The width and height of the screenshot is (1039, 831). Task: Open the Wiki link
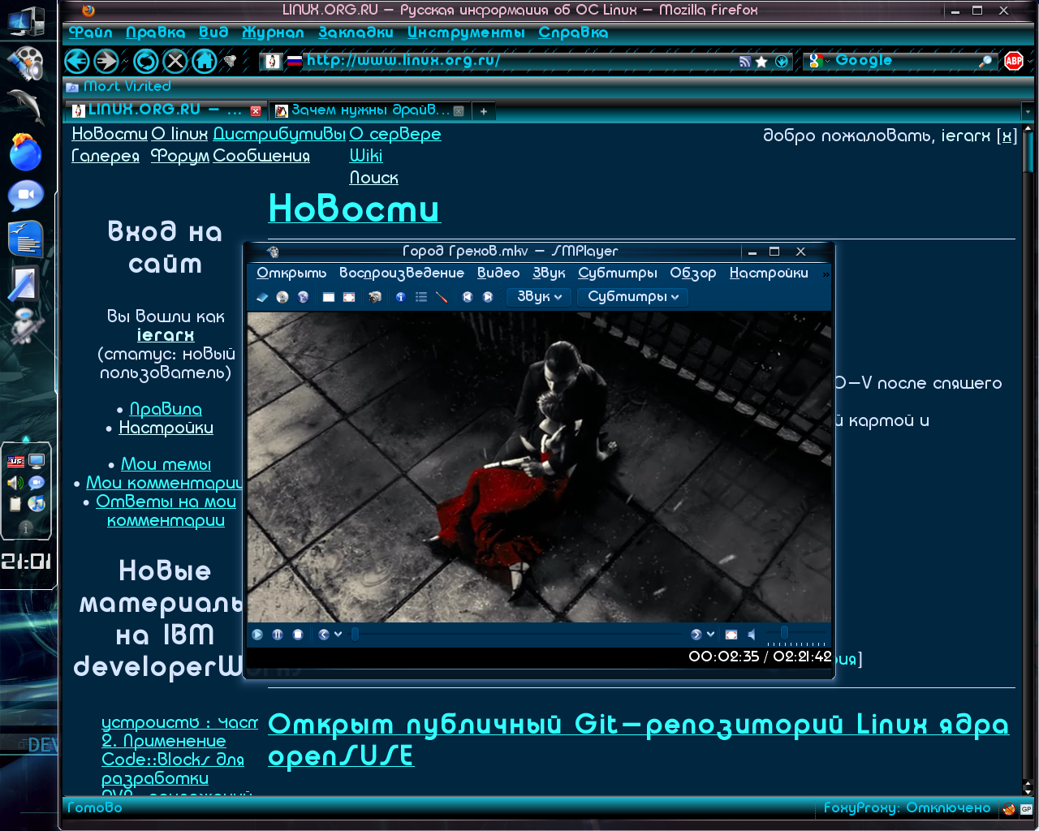click(366, 156)
